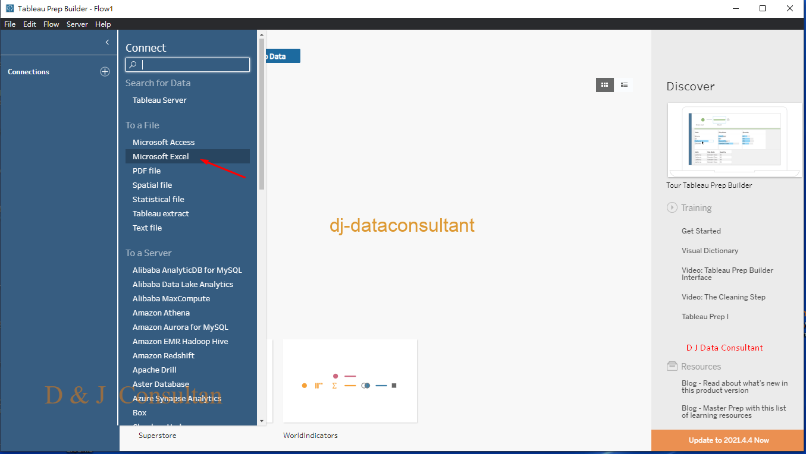Viewport: 806px width, 454px height.
Task: Click Update to 2021.4.4 Now button
Action: point(728,440)
